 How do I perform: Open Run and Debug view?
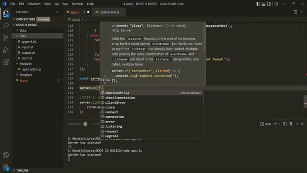tap(6, 50)
